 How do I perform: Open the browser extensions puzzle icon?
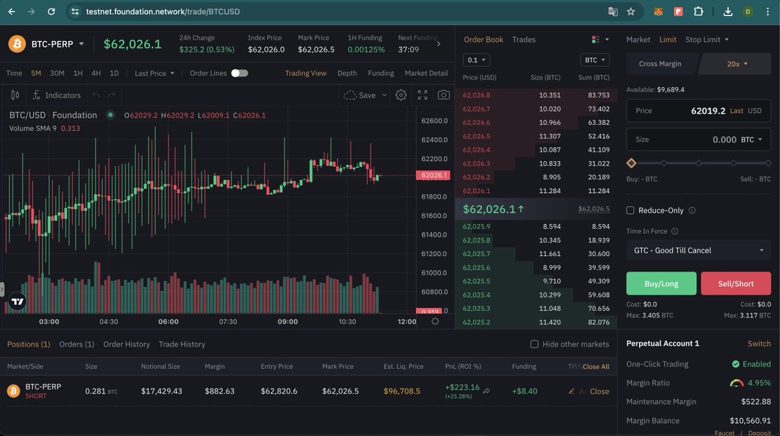tap(698, 12)
